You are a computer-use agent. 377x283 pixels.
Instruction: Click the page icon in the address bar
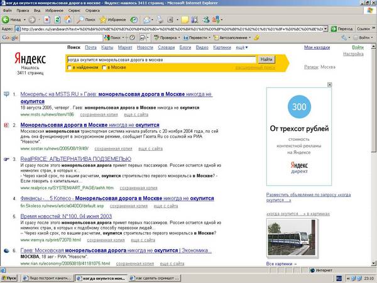pyautogui.click(x=18, y=29)
